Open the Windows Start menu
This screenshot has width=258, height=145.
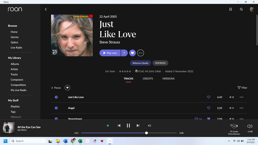point(5,141)
